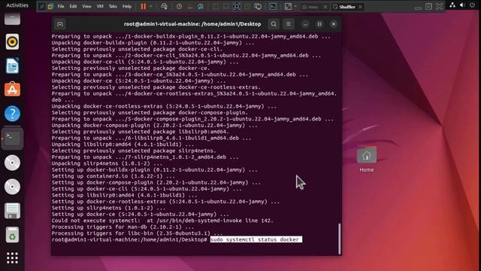Click 'Setting up containerd.io (1.6.22-1)' line
This screenshot has width=481, height=271.
coord(113,176)
